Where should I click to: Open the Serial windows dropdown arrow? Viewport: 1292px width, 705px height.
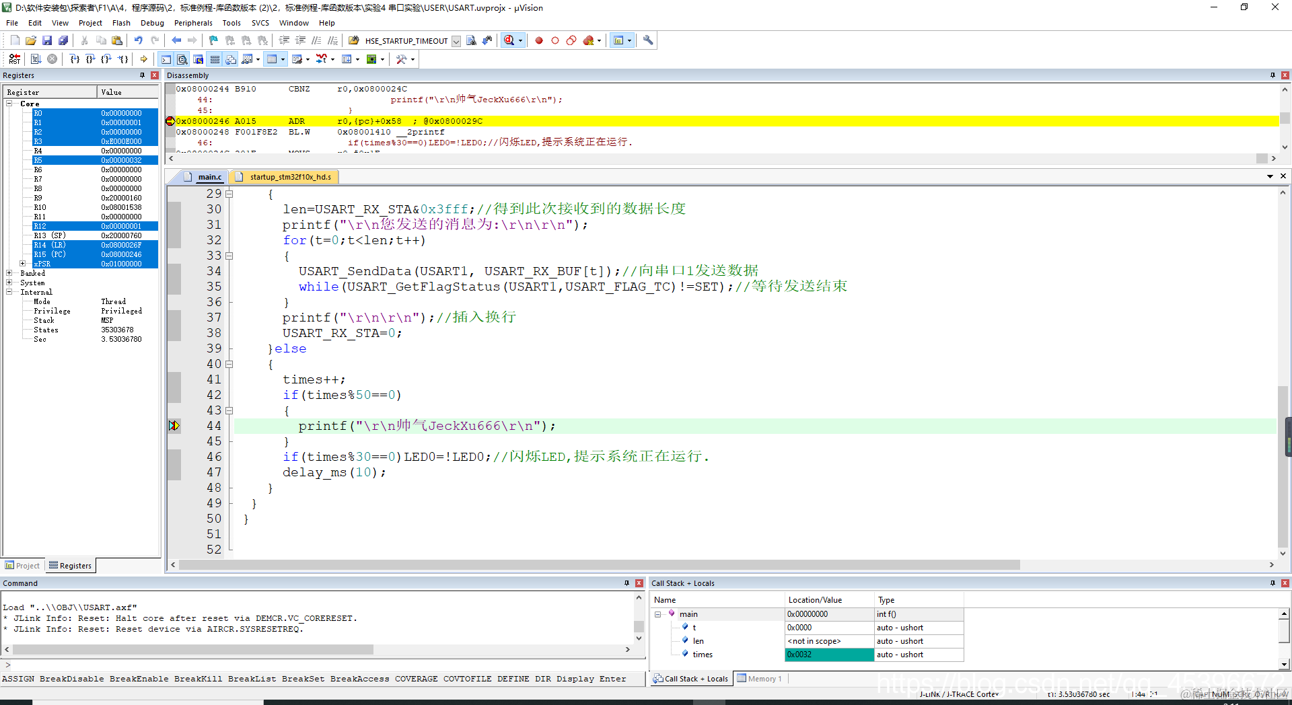(x=308, y=59)
